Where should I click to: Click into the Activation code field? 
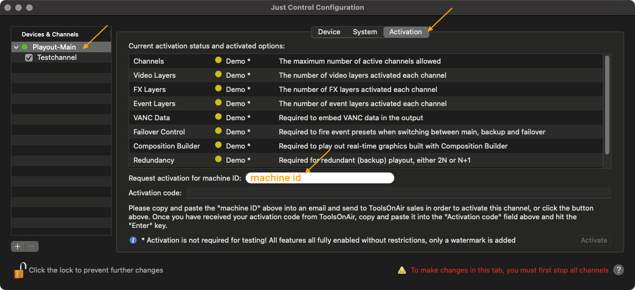pos(399,193)
